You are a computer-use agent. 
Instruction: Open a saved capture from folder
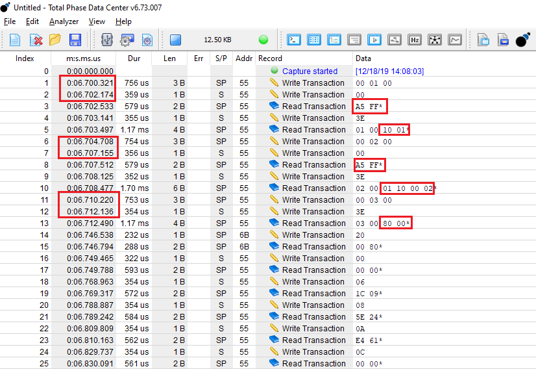[x=55, y=40]
